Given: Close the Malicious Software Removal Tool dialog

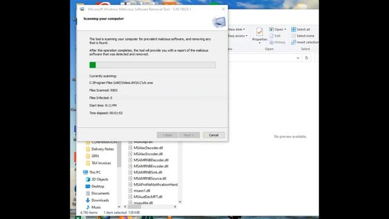Looking at the screenshot, I should click(223, 9).
